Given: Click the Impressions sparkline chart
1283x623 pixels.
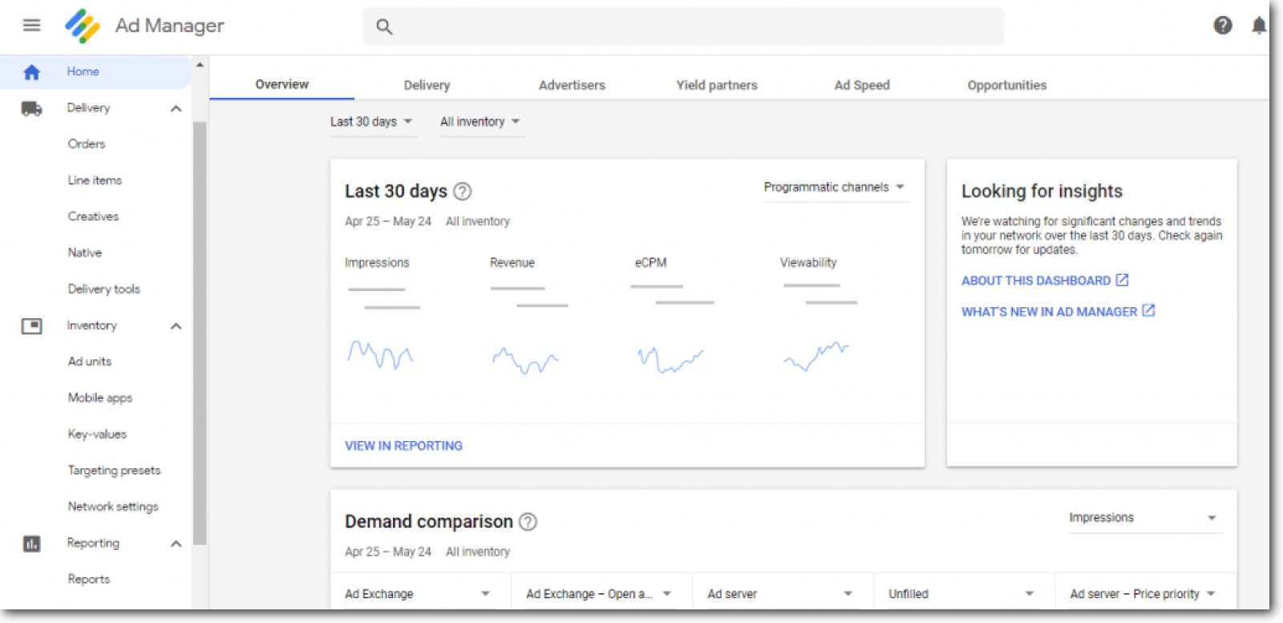Looking at the screenshot, I should (x=380, y=354).
